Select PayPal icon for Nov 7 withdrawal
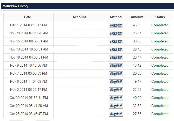This screenshot has height=121, width=174. (116, 74)
